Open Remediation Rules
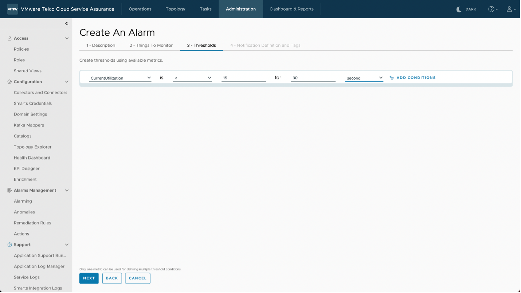This screenshot has height=293, width=521. click(32, 223)
